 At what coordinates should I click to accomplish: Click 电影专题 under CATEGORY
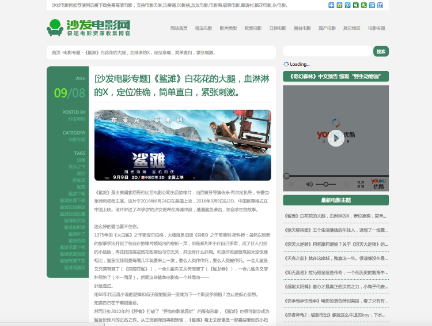(77, 140)
